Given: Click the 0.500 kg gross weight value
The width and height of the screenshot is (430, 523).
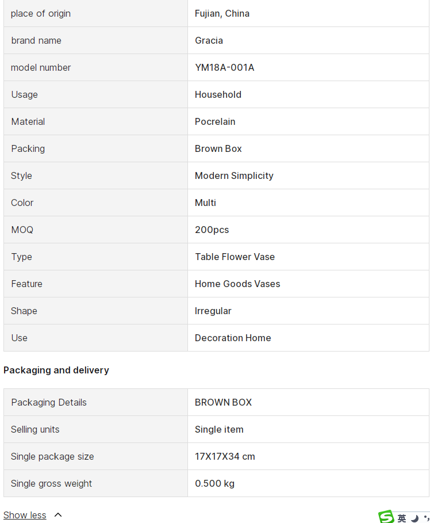Looking at the screenshot, I should pos(214,483).
